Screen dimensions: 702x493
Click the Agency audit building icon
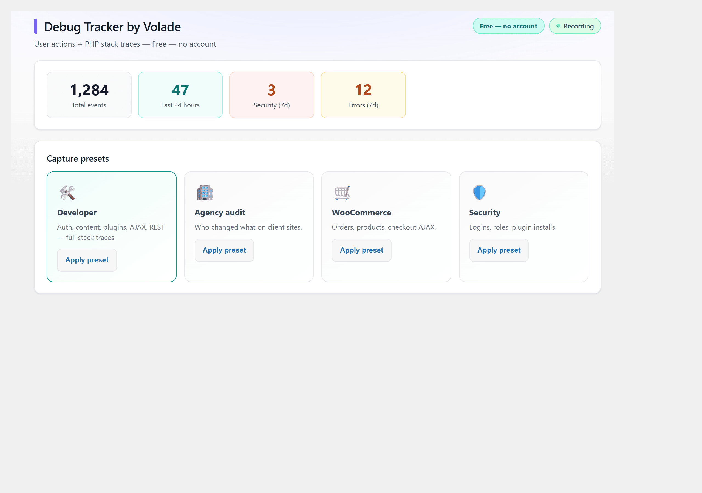click(205, 193)
